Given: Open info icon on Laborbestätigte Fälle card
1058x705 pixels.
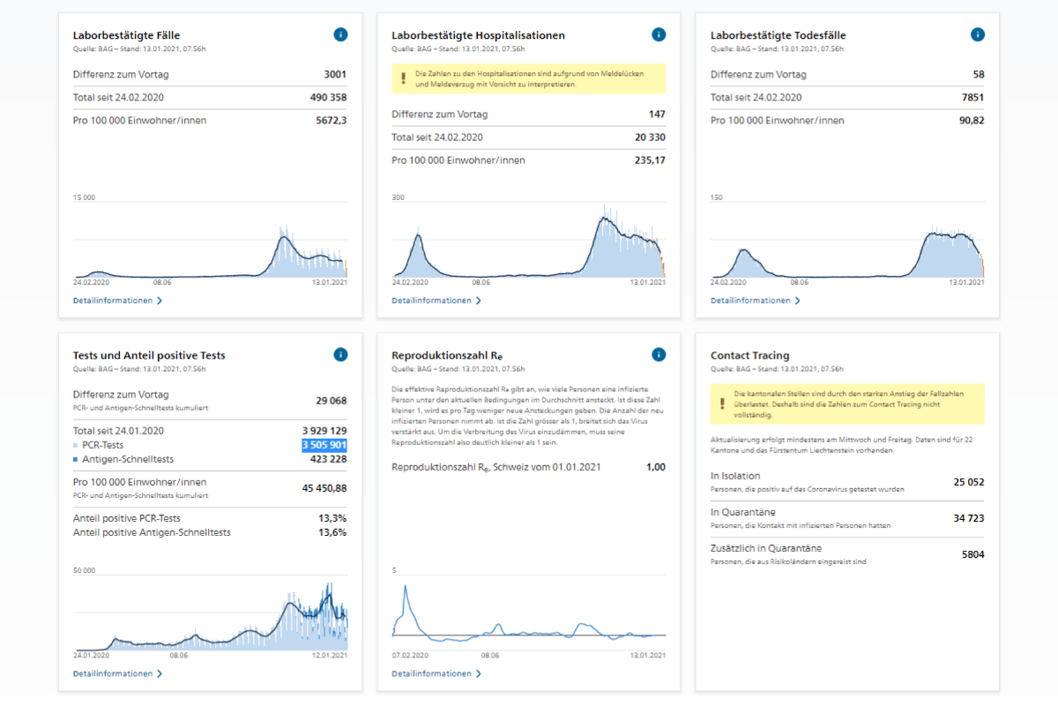Looking at the screenshot, I should click(x=340, y=34).
